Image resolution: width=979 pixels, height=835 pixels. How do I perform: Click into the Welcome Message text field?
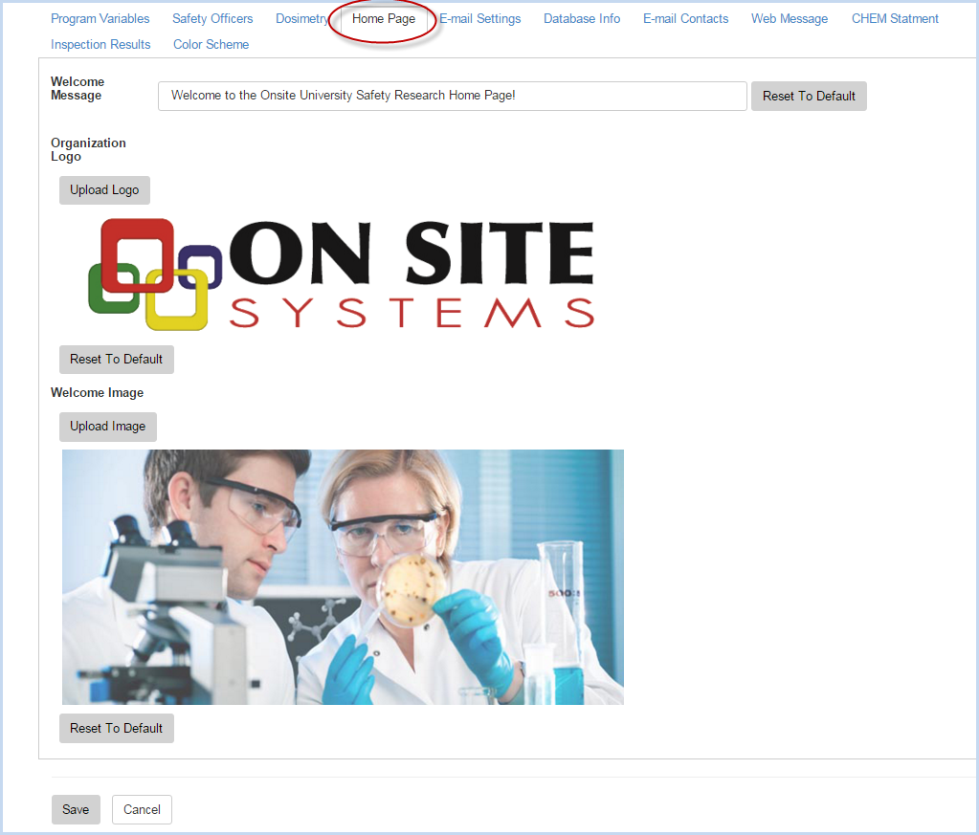pyautogui.click(x=452, y=96)
